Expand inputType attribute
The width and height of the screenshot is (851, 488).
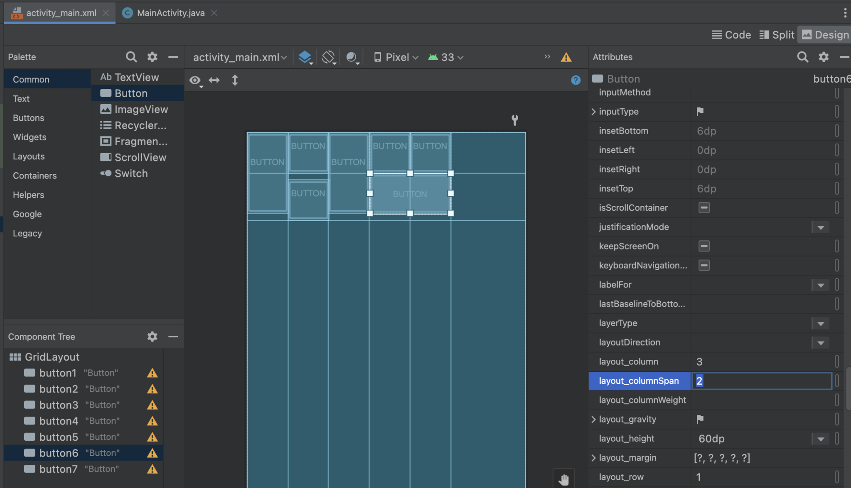pos(593,112)
